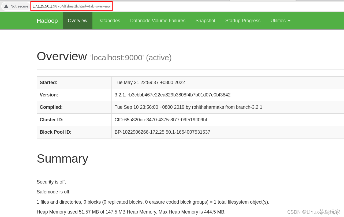Click the Heap Memory used 51.57 MB line
This screenshot has width=344, height=217.
click(131, 212)
